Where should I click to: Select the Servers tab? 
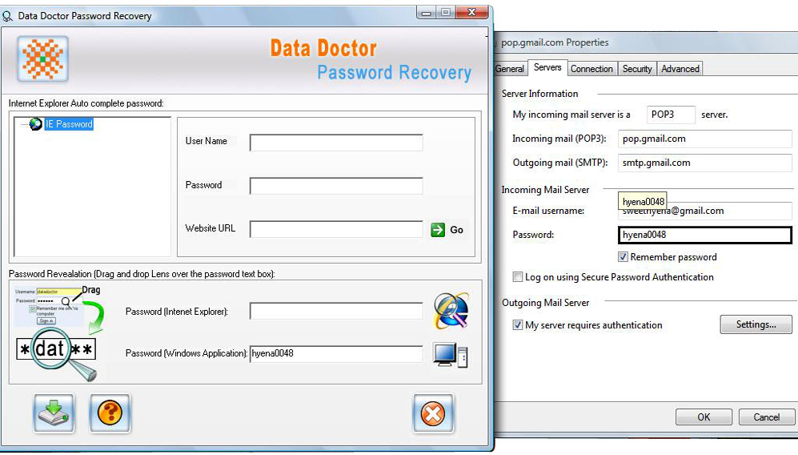coord(547,67)
